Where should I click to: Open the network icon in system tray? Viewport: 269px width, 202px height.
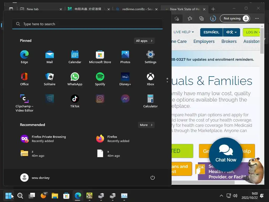[x=229, y=196]
